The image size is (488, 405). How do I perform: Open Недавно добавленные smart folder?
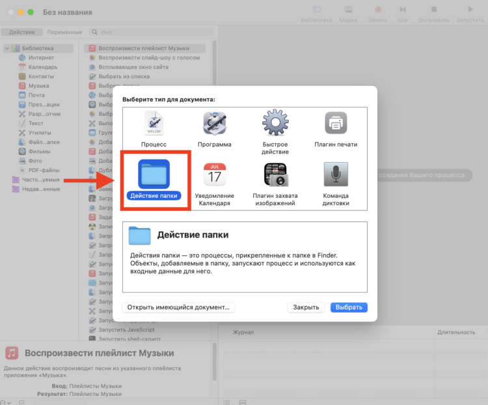click(36, 189)
